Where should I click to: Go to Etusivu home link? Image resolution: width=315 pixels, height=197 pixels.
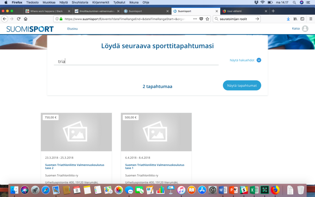tap(72, 29)
